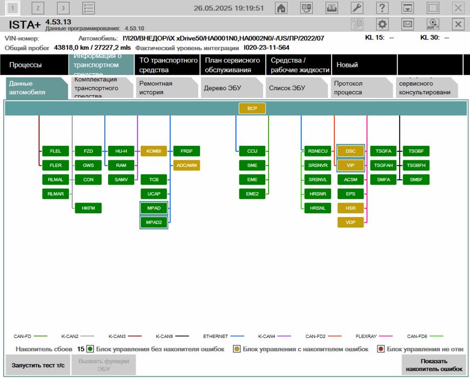Click the vehicle connection manager icon

pos(306,8)
